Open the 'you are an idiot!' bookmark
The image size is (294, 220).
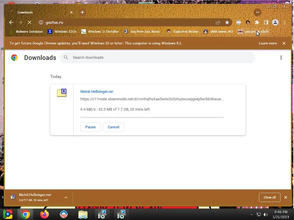click(253, 32)
